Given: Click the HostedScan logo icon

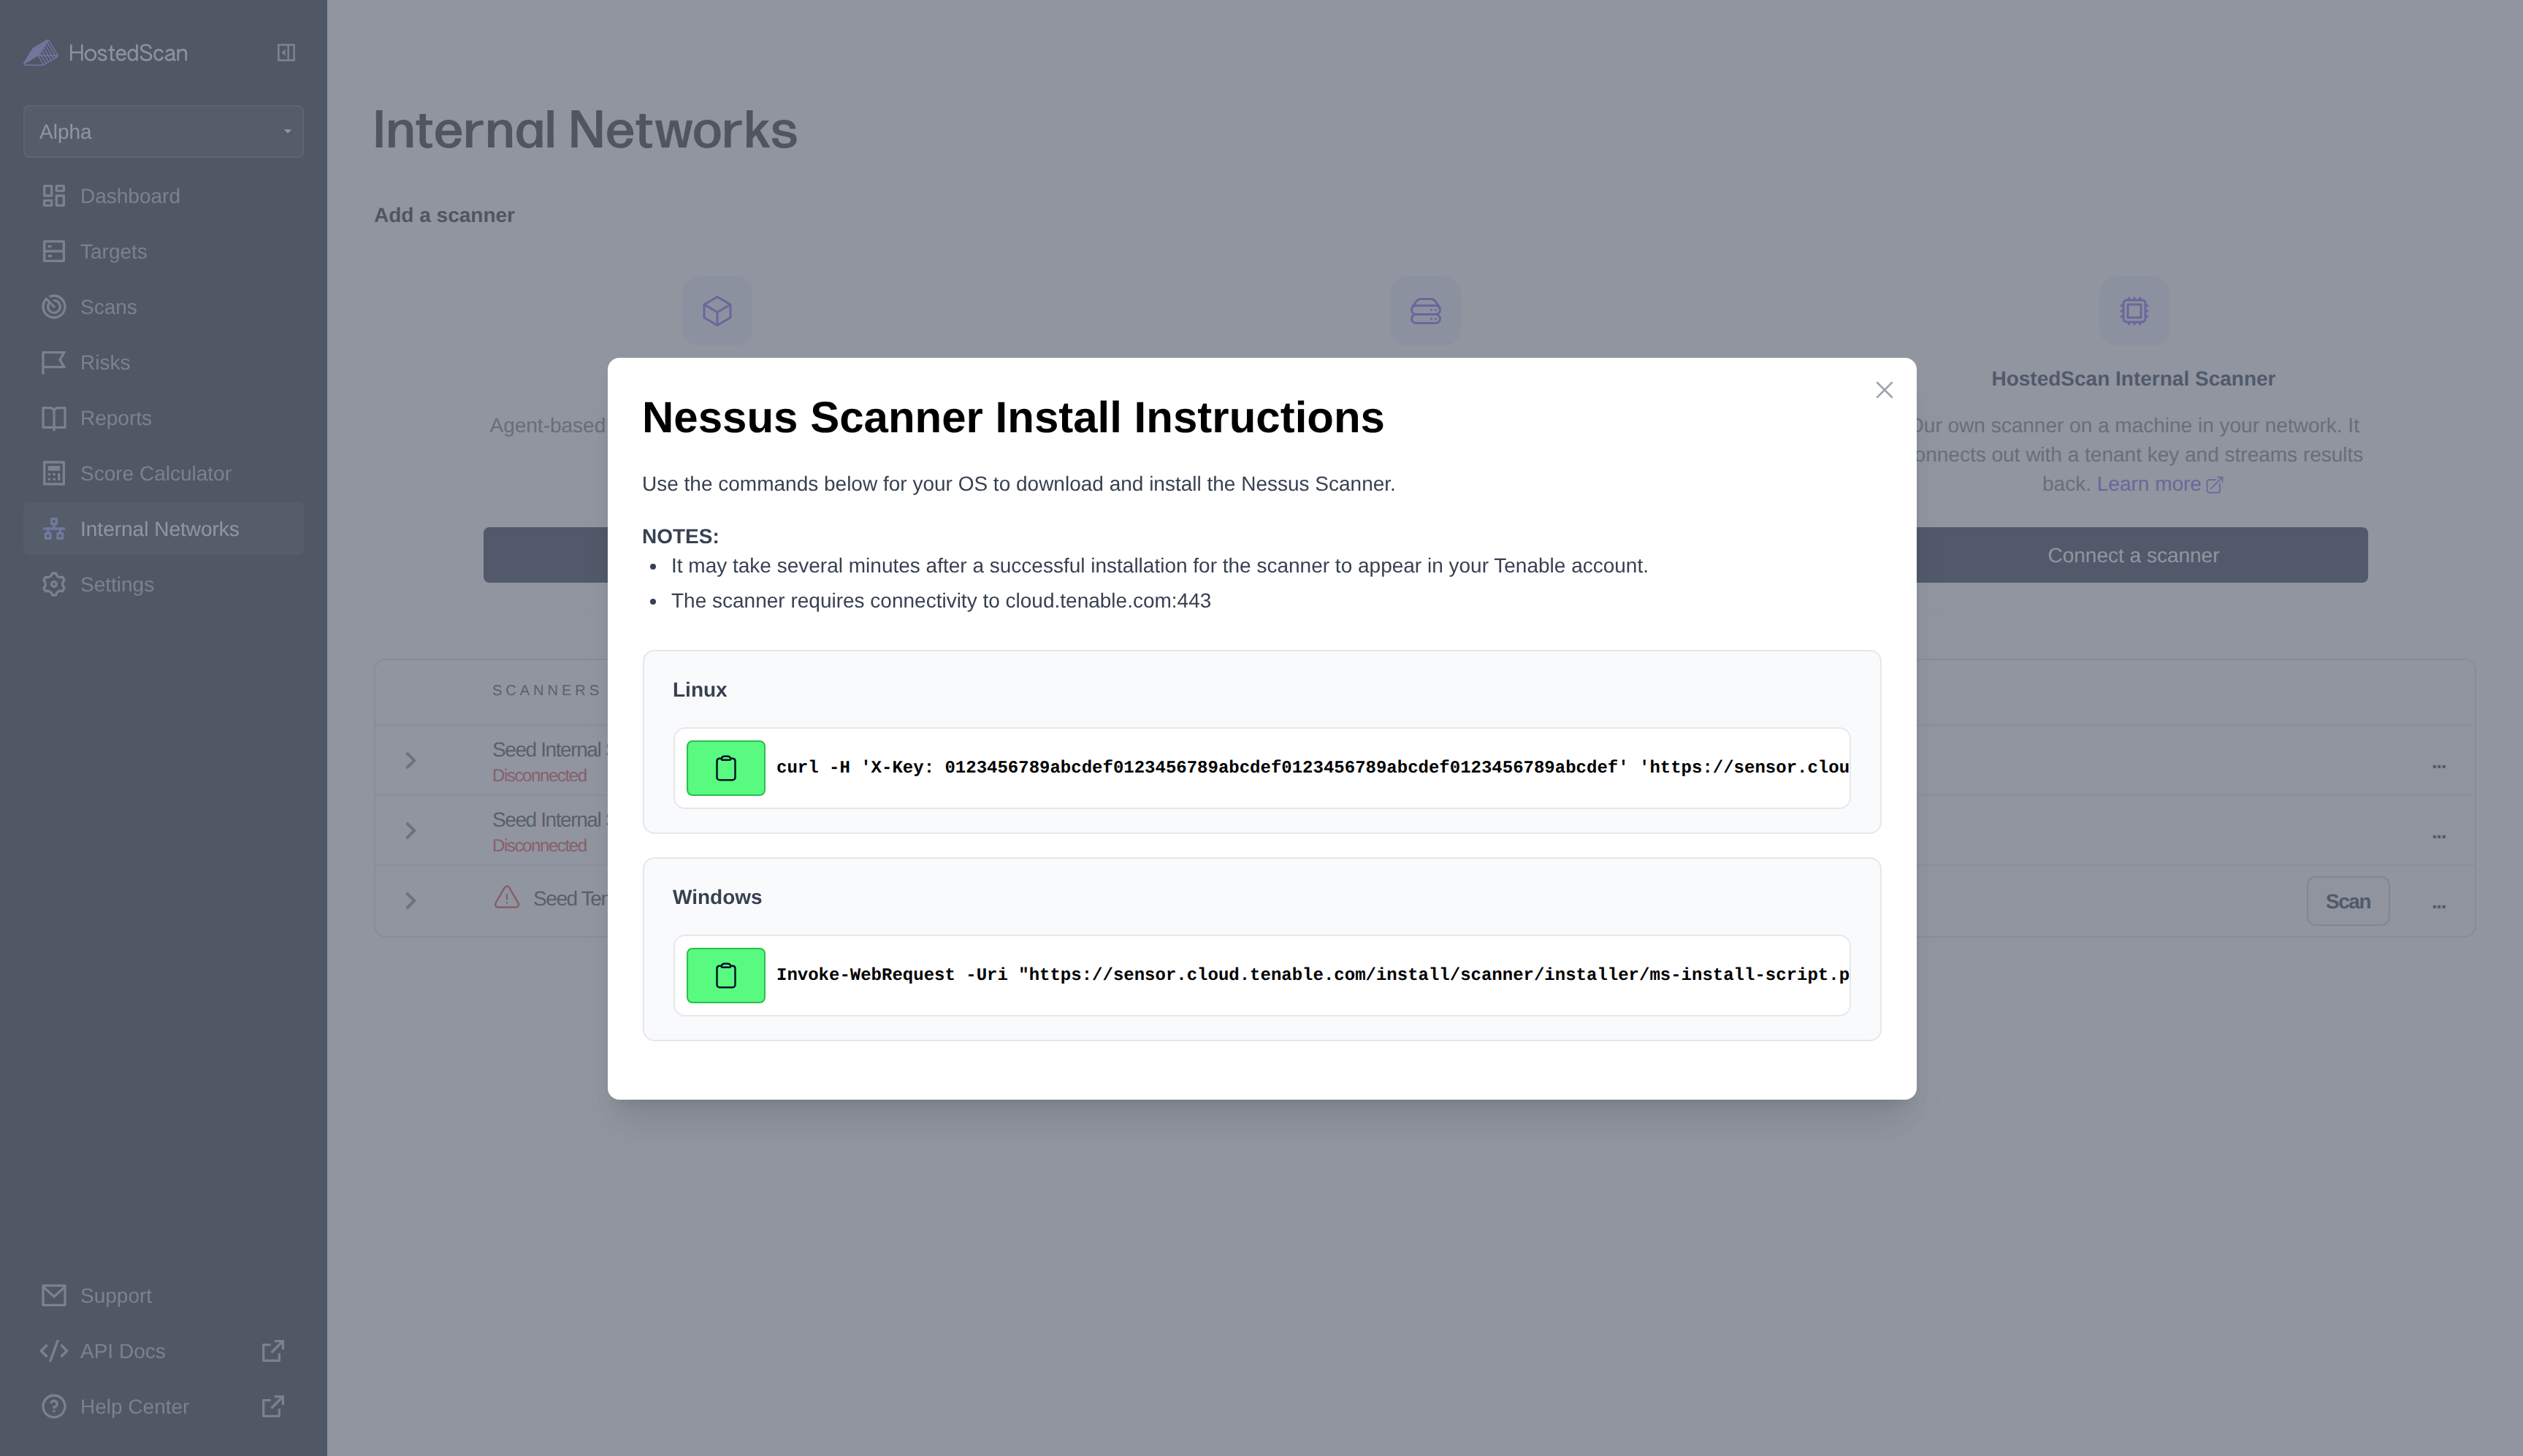Looking at the screenshot, I should pyautogui.click(x=41, y=53).
